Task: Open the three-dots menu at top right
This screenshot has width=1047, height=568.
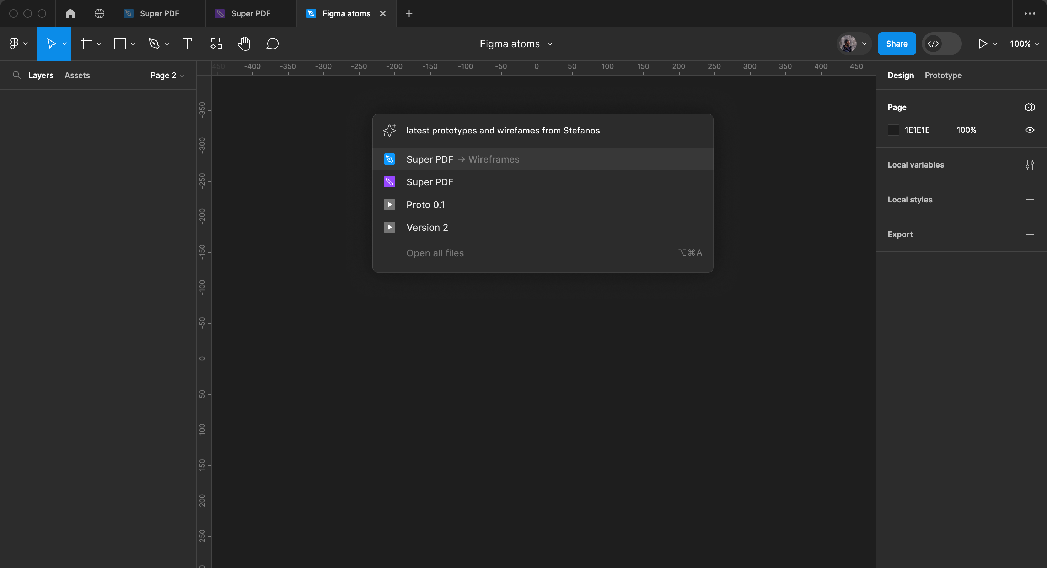Action: [x=1030, y=13]
